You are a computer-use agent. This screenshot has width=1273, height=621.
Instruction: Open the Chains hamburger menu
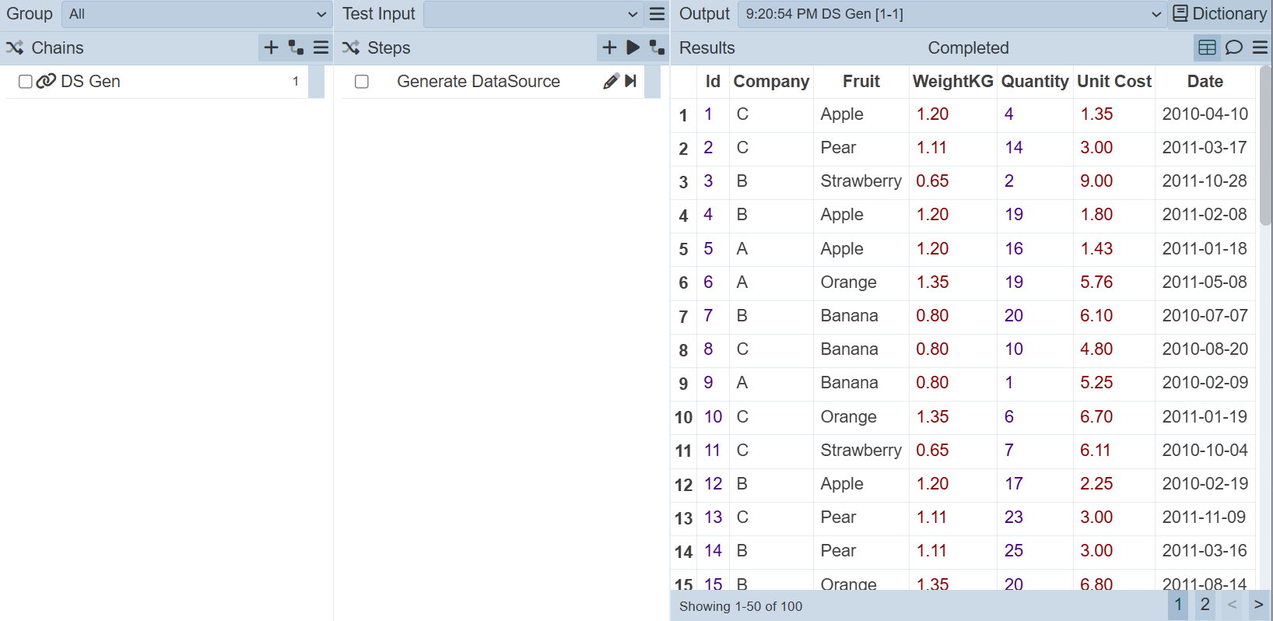(x=321, y=47)
